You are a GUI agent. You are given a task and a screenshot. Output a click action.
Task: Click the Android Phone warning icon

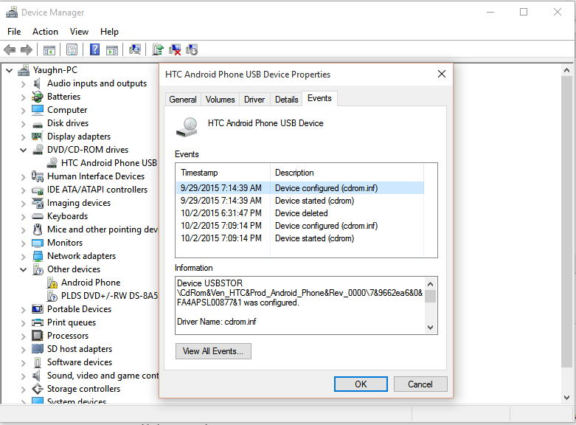(x=52, y=283)
